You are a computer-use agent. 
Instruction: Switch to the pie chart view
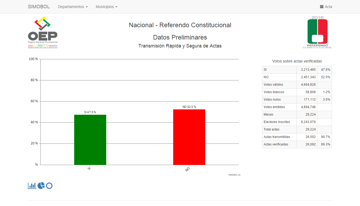tap(41, 185)
